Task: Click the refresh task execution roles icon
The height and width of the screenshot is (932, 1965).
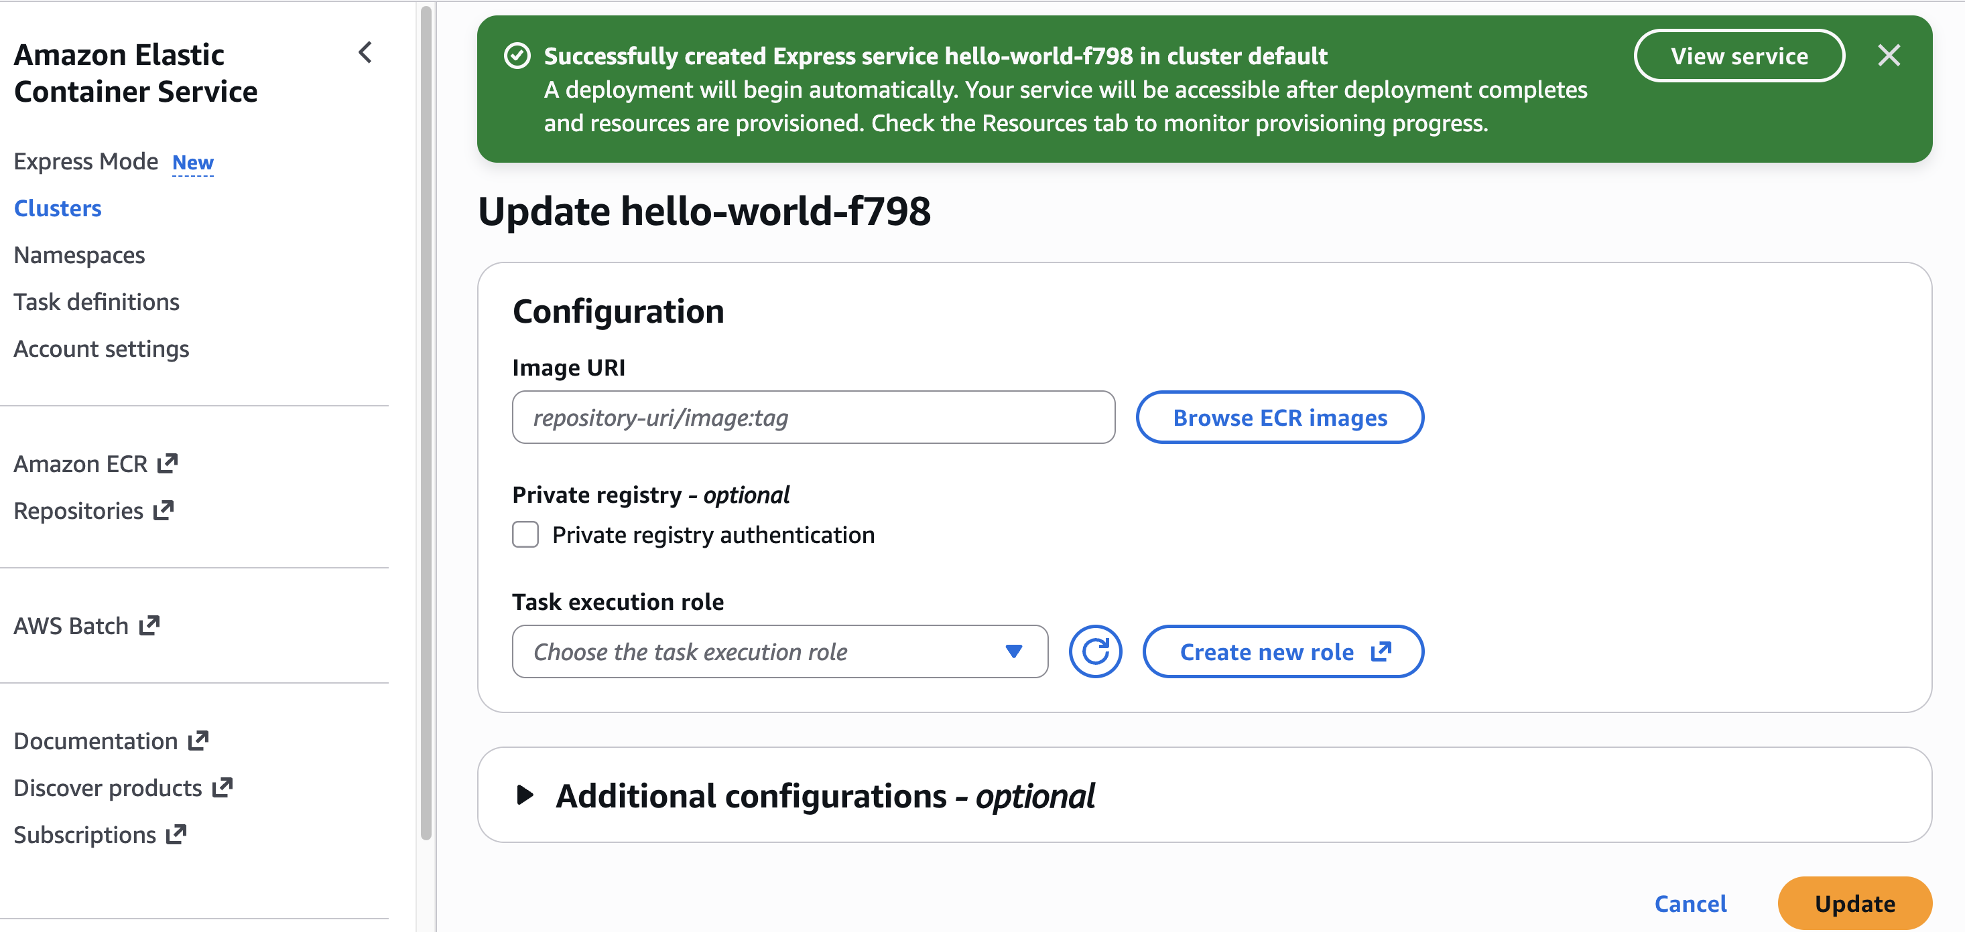Action: [x=1094, y=651]
